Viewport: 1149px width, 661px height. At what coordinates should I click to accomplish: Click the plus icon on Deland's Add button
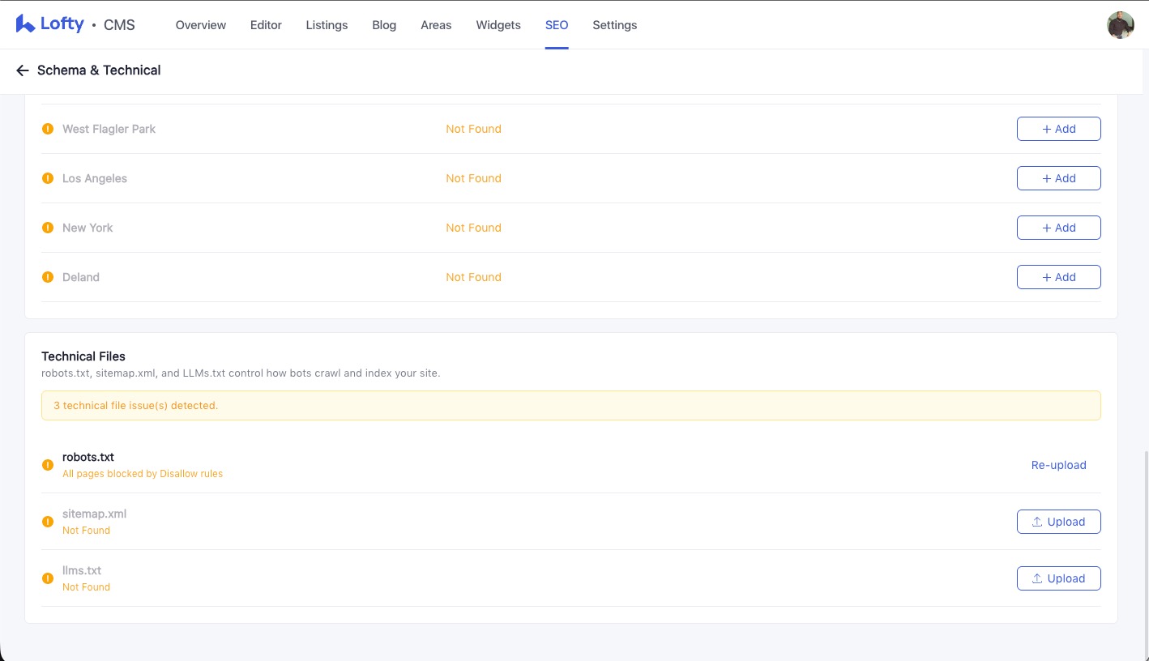pyautogui.click(x=1047, y=277)
